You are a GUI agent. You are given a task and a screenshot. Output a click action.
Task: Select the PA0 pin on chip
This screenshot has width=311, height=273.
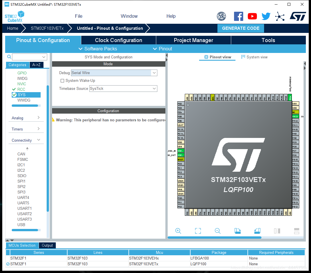pyautogui.click(x=181, y=198)
